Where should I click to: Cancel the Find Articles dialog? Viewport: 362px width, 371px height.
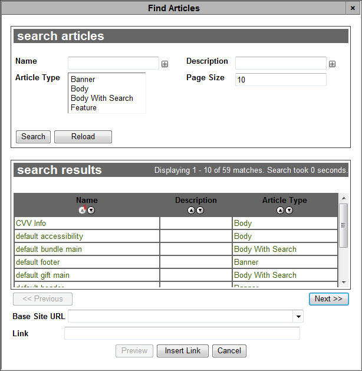pos(229,351)
